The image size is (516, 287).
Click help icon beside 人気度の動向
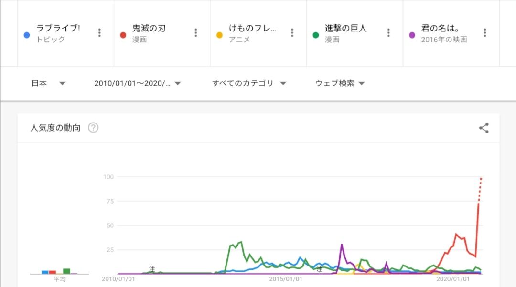click(x=93, y=128)
